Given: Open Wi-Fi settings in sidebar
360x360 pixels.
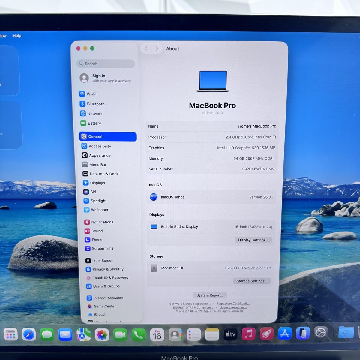Looking at the screenshot, I should pos(91,94).
